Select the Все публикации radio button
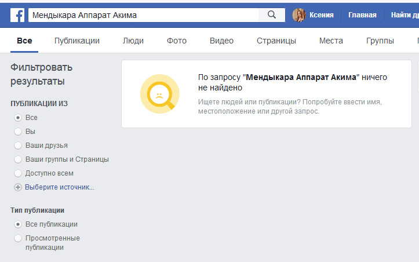The width and height of the screenshot is (419, 262). coord(18,224)
